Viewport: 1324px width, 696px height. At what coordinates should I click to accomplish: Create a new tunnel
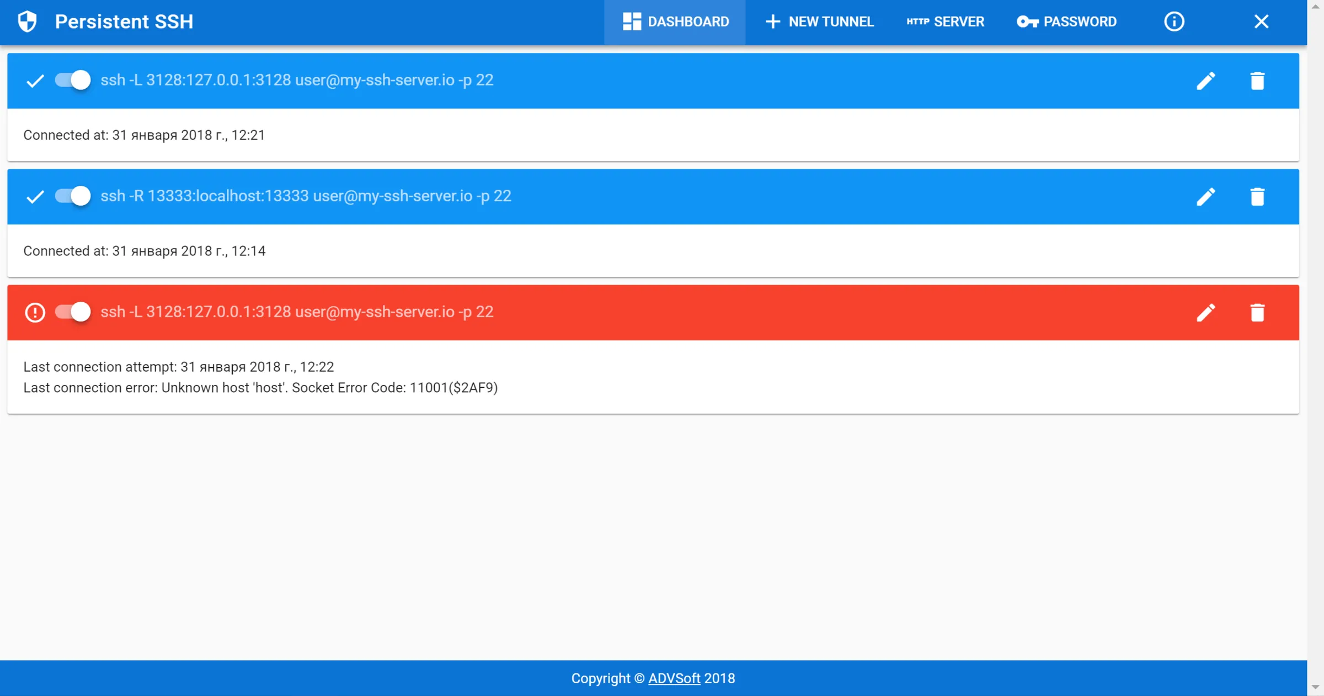(819, 22)
